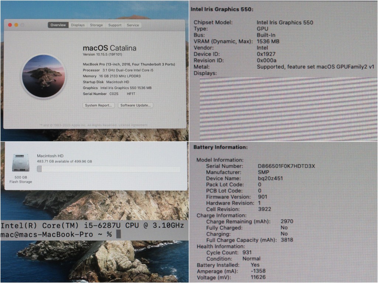Click the 'Battery Installed: Yes' value
This screenshot has height=283, width=378.
click(255, 265)
